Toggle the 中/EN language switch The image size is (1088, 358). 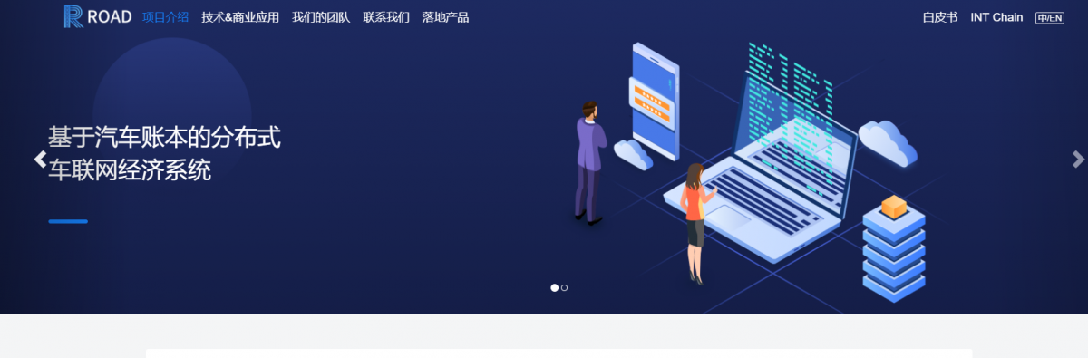(1050, 17)
